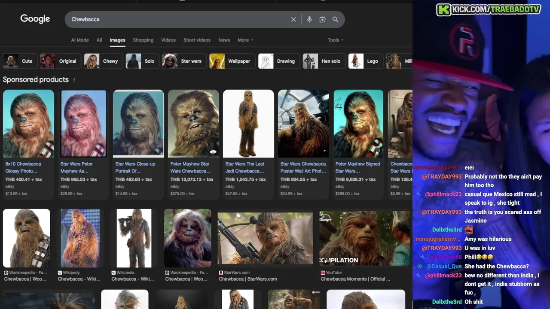Open 8x10 Chewbacca Glossy Photo product image
The height and width of the screenshot is (309, 550).
click(28, 124)
